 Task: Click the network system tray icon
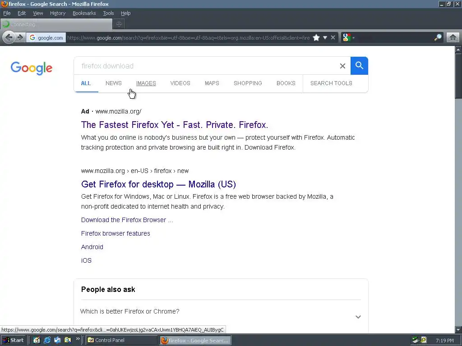pyautogui.click(x=416, y=340)
